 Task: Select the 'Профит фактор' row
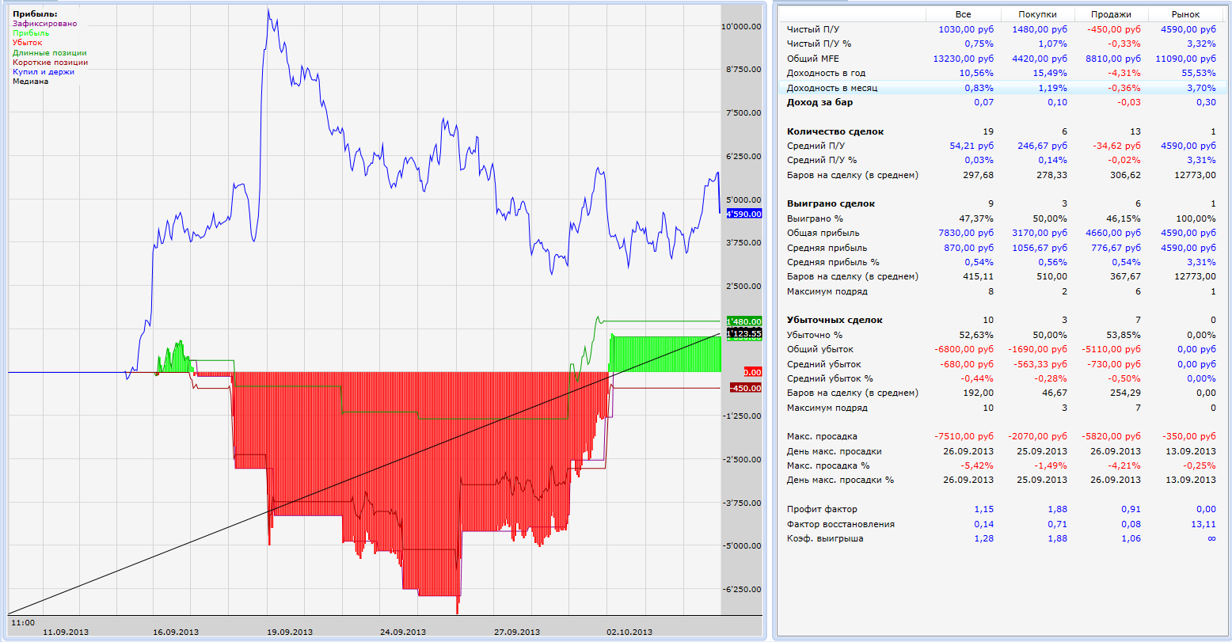[x=822, y=509]
